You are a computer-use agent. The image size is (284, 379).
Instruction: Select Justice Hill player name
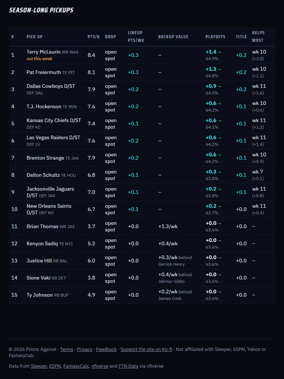(x=39, y=261)
